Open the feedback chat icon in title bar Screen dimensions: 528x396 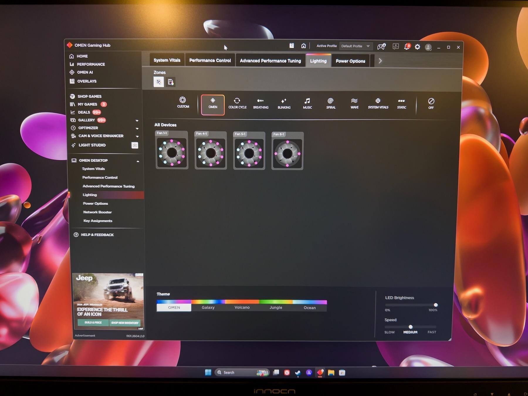395,47
